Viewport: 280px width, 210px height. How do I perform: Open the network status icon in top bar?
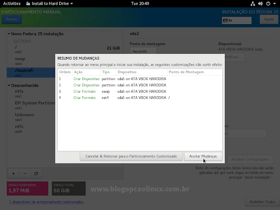pyautogui.click(x=253, y=3)
